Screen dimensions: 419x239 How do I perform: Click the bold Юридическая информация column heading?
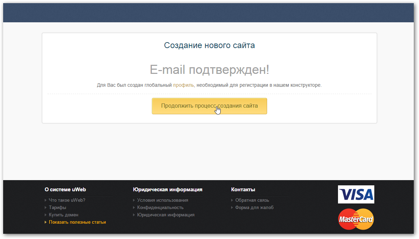[x=168, y=190]
